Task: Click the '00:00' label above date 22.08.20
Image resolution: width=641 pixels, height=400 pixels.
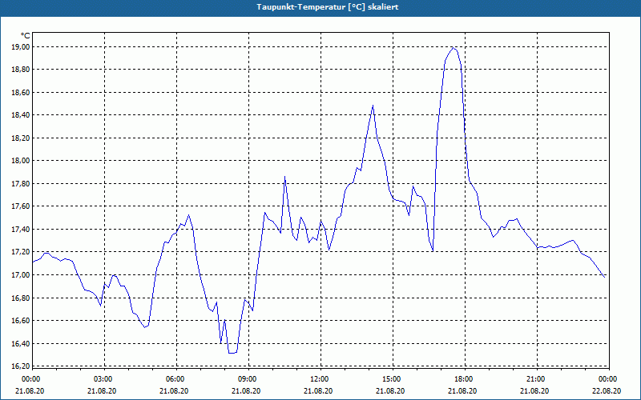Action: [607, 379]
